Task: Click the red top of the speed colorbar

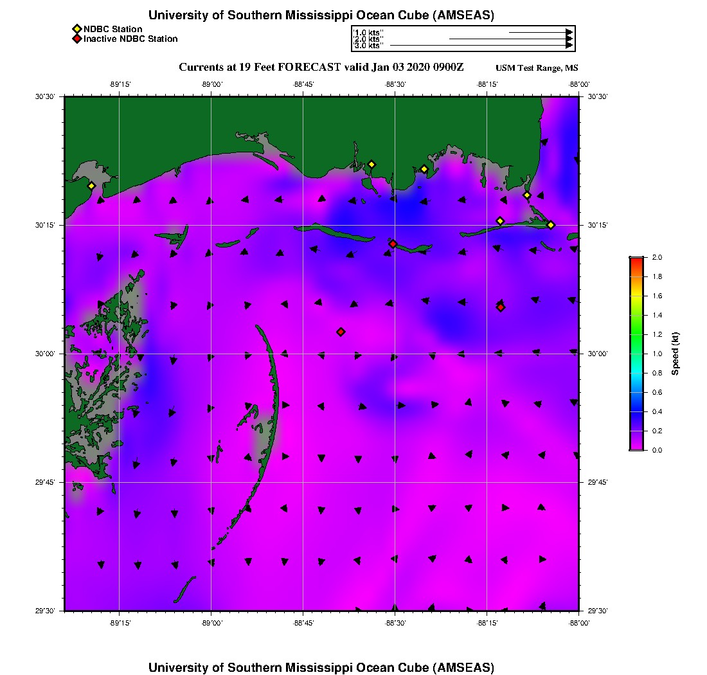Action: click(636, 259)
